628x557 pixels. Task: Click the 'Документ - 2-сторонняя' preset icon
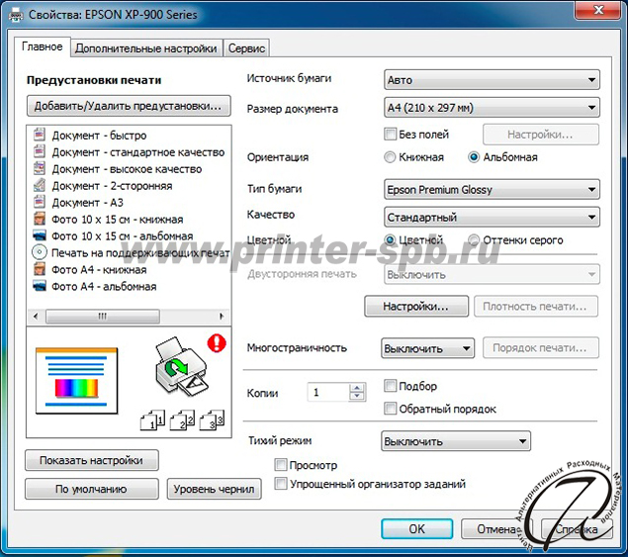coord(39,185)
